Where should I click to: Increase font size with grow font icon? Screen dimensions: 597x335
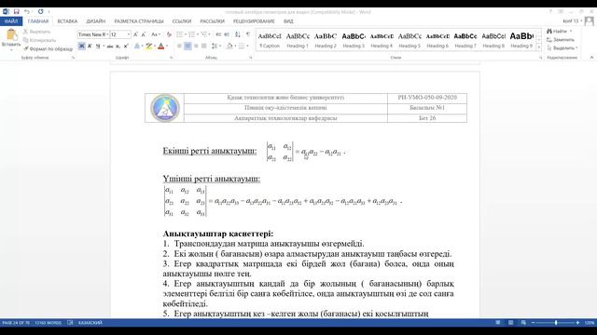point(135,34)
